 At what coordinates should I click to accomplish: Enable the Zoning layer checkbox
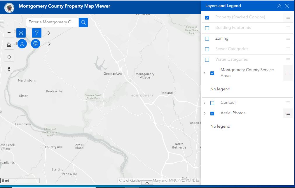207,38
